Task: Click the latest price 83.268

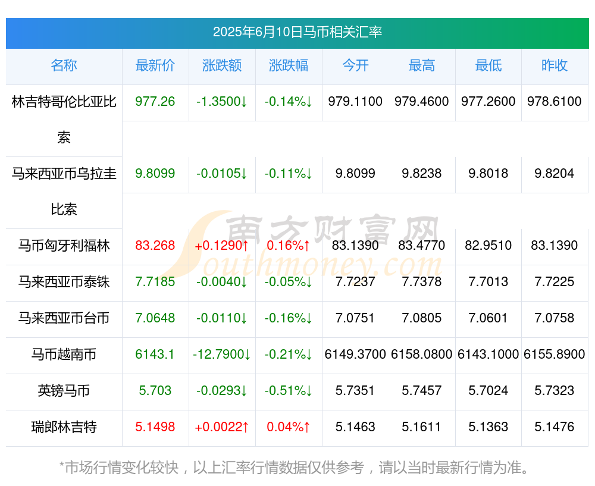Action: (x=155, y=246)
